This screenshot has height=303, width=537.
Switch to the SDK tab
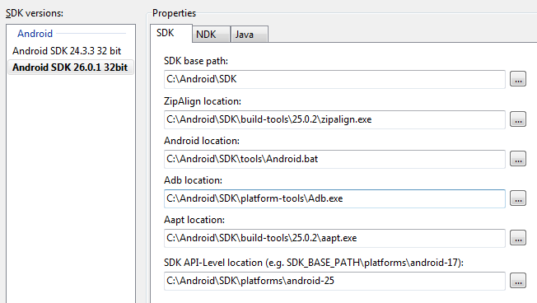click(170, 33)
